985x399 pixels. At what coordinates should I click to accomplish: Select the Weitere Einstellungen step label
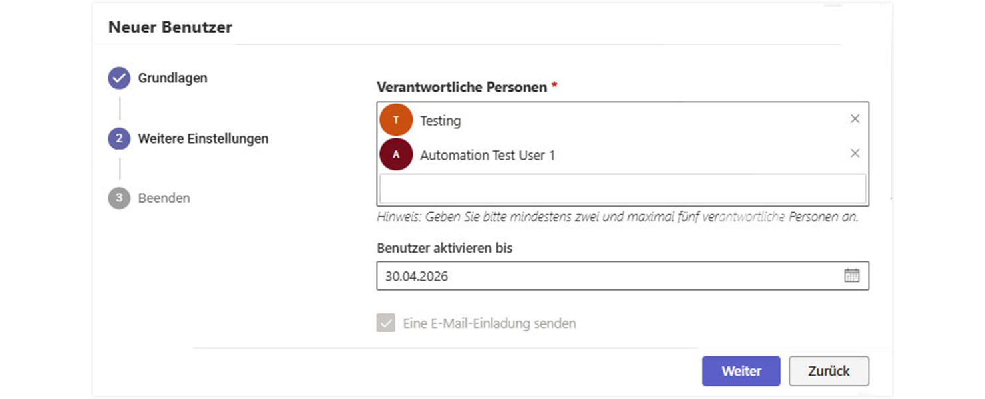(x=203, y=138)
